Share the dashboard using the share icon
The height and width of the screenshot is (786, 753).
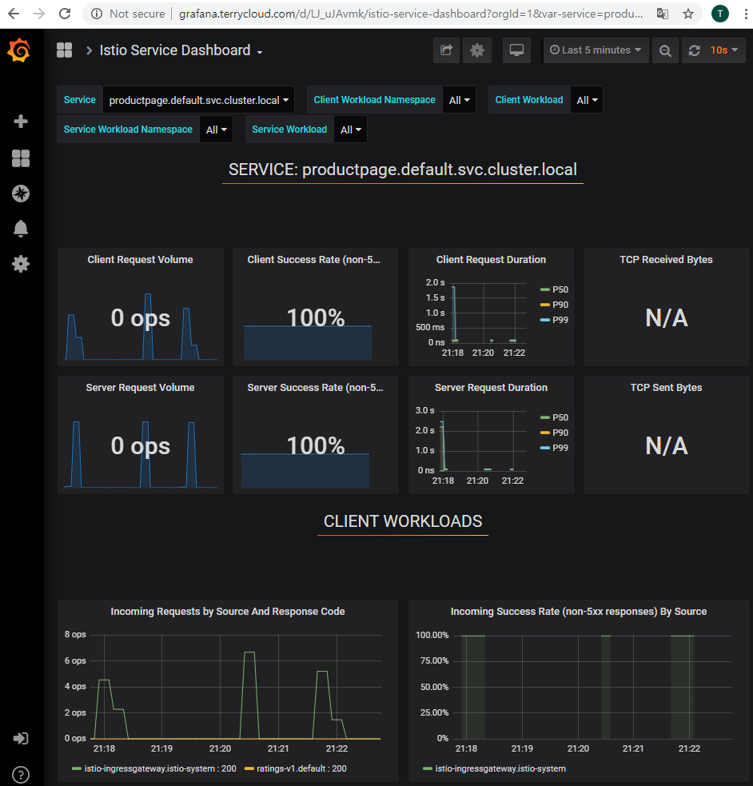point(446,50)
